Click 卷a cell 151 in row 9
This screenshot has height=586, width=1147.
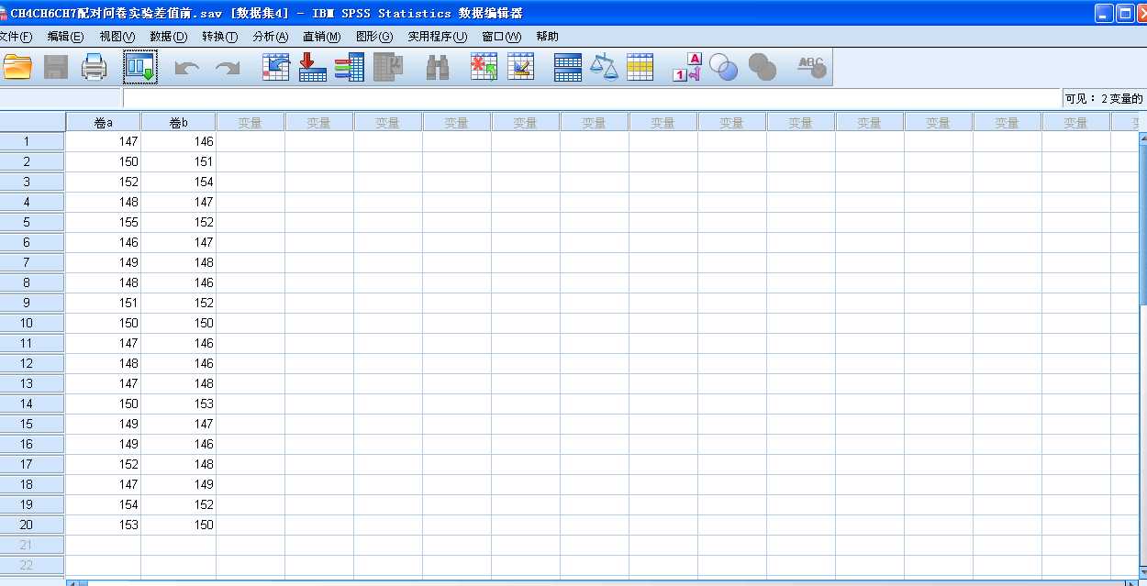(103, 303)
